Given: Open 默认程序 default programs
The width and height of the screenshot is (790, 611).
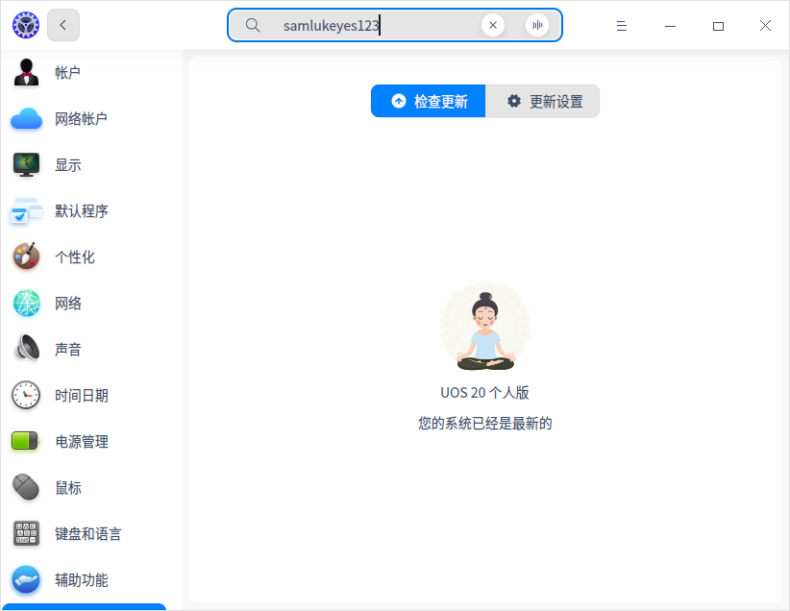Looking at the screenshot, I should [85, 211].
